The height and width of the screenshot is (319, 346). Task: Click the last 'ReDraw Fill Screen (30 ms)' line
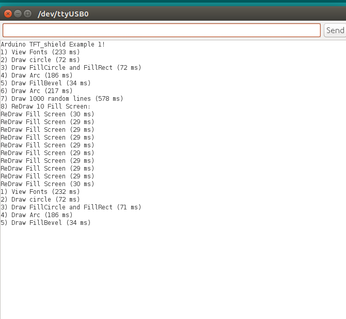coord(48,184)
